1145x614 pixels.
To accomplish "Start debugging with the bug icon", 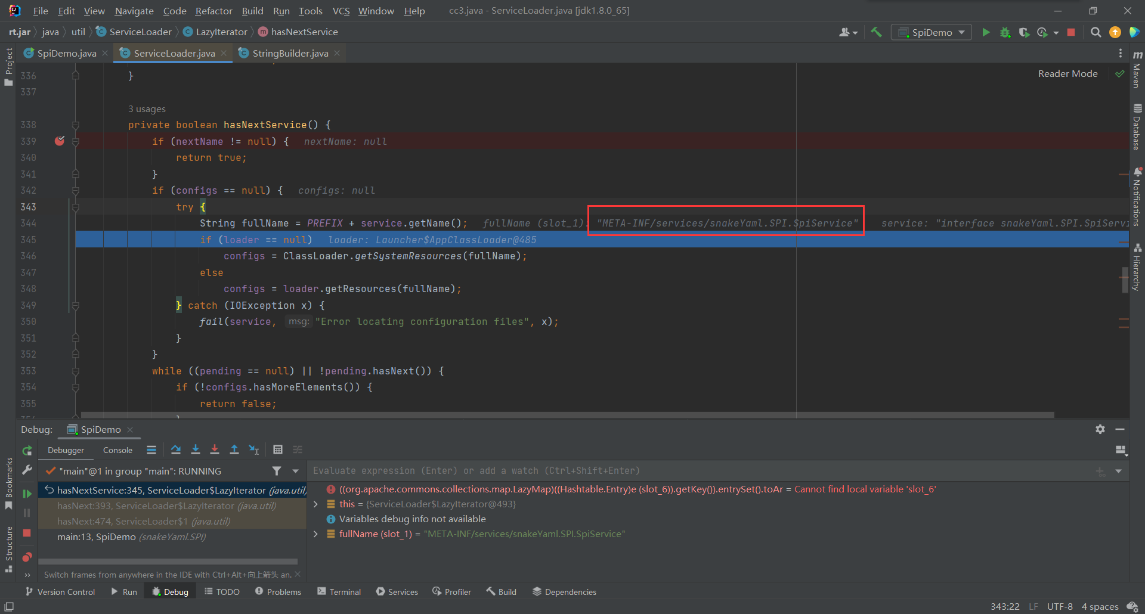I will coord(1005,32).
